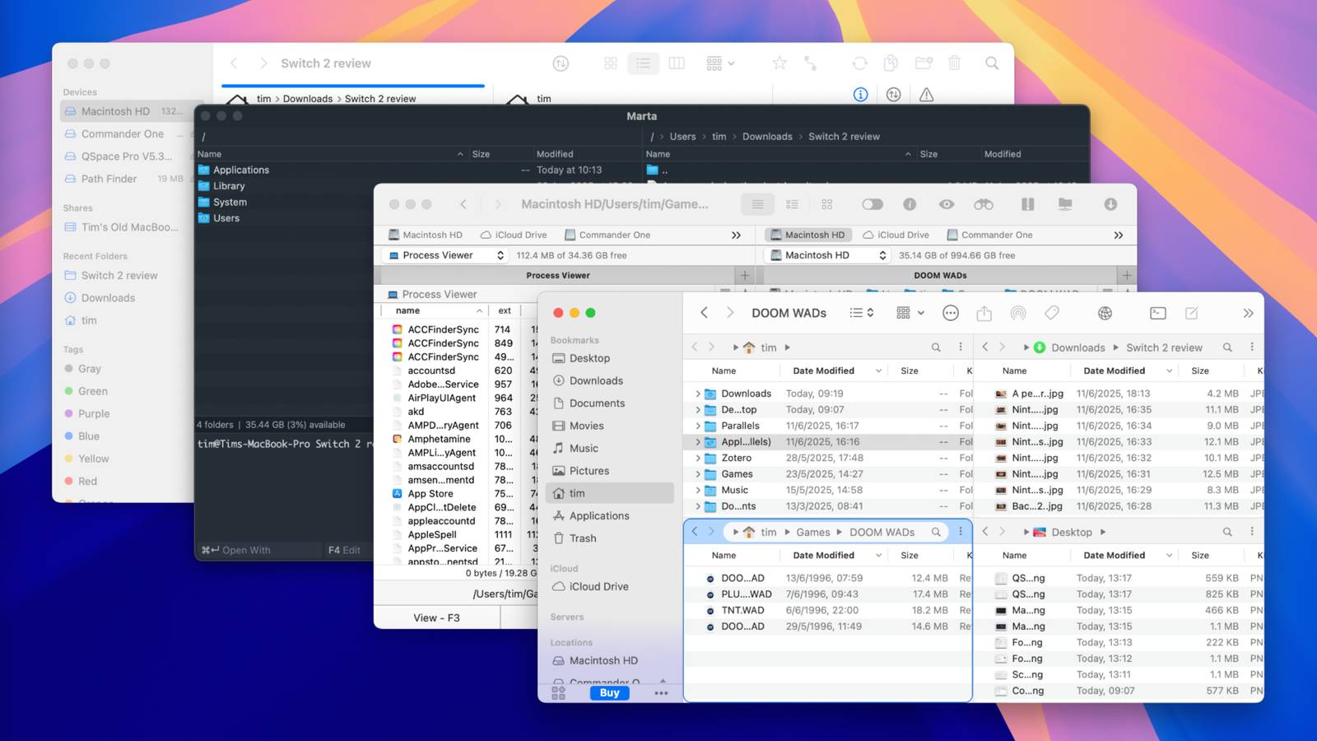Click the blue Buy button
1317x741 pixels.
click(x=609, y=692)
